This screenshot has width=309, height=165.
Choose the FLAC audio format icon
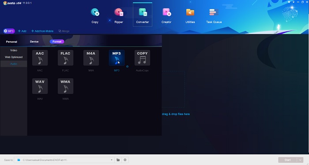tap(65, 58)
